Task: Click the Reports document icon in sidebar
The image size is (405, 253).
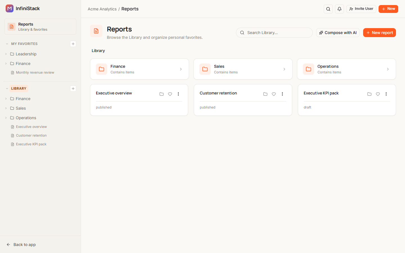Action: pos(12,27)
